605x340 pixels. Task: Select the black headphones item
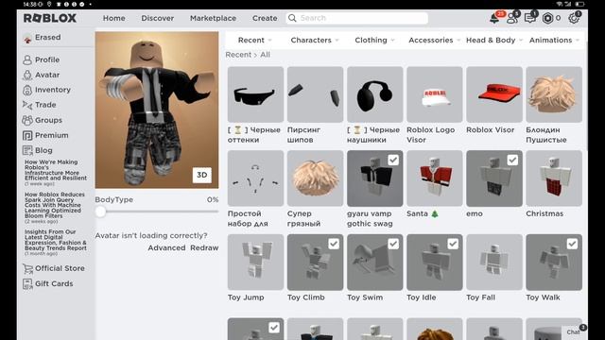click(x=374, y=94)
